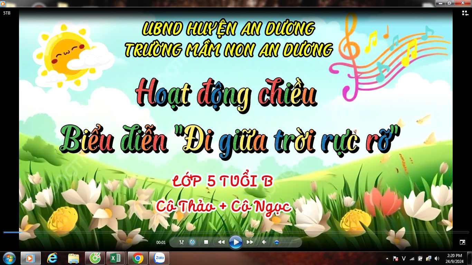Viewport: 472px width, 265px height.
Task: Toggle repeat mode
Action: [192, 242]
